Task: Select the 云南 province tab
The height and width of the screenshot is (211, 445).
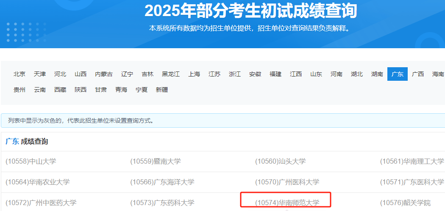Action: pos(40,90)
